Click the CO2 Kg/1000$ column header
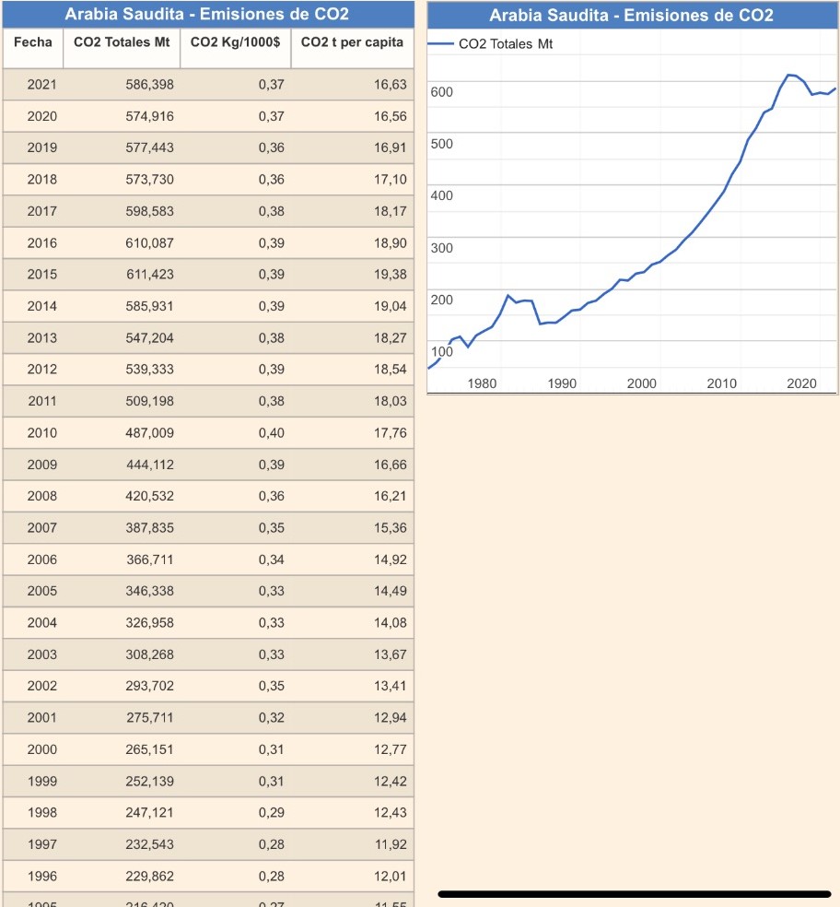 click(235, 42)
